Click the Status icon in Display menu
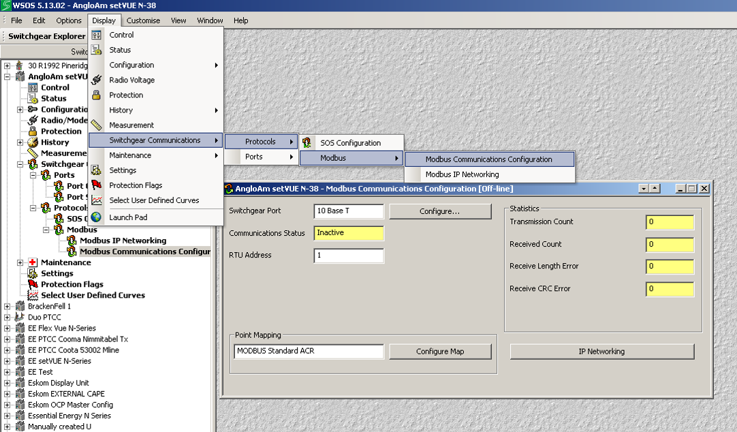This screenshot has width=737, height=432. pos(96,50)
